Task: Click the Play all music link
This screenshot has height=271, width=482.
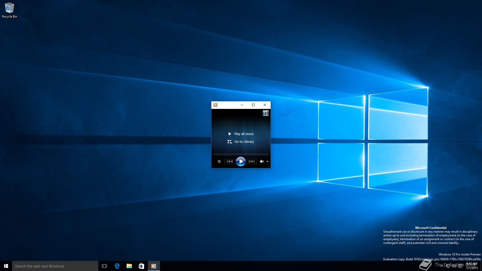Action: coord(241,134)
